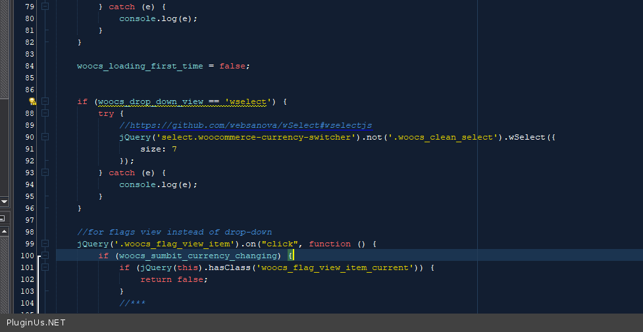The height and width of the screenshot is (332, 643).
Task: Collapse the fold at line 79 catch block
Action: click(45, 7)
